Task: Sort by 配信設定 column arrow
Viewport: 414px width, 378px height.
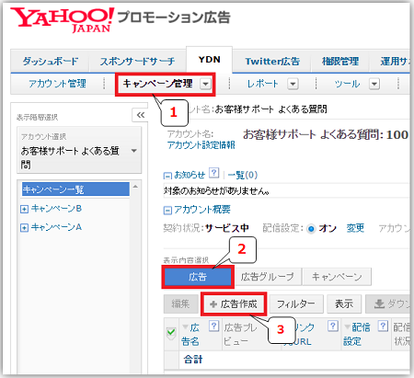Action: 347,326
